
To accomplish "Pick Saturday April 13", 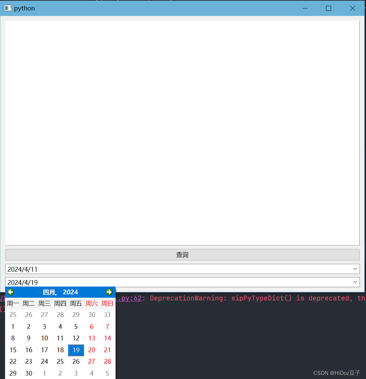I will 92,338.
